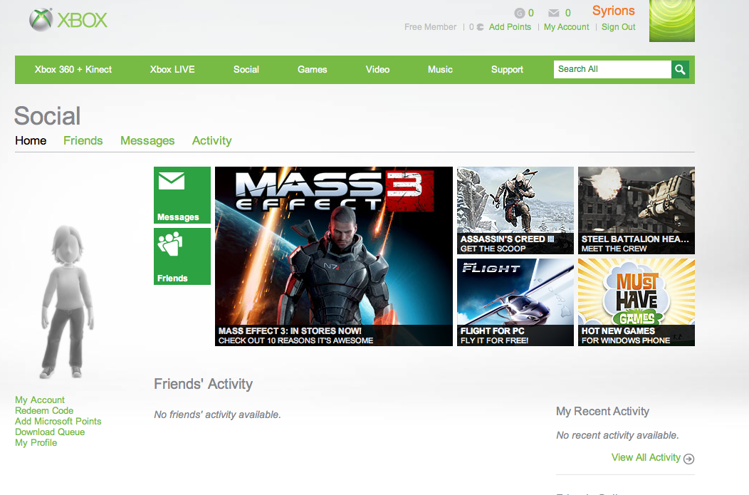Switch to the Friends tab

point(83,140)
